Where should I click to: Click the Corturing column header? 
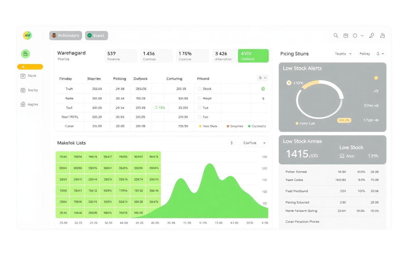174,79
